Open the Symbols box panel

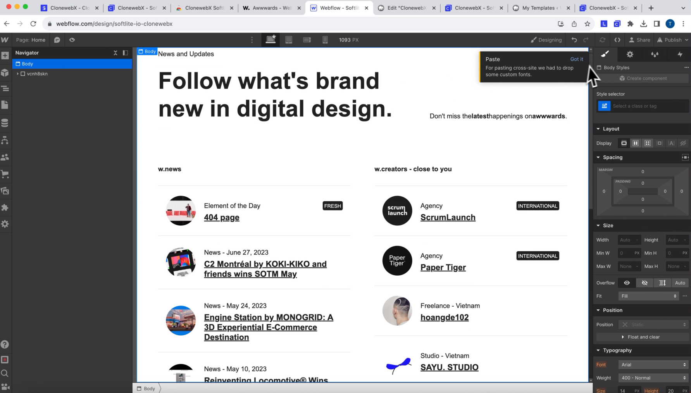[5, 72]
